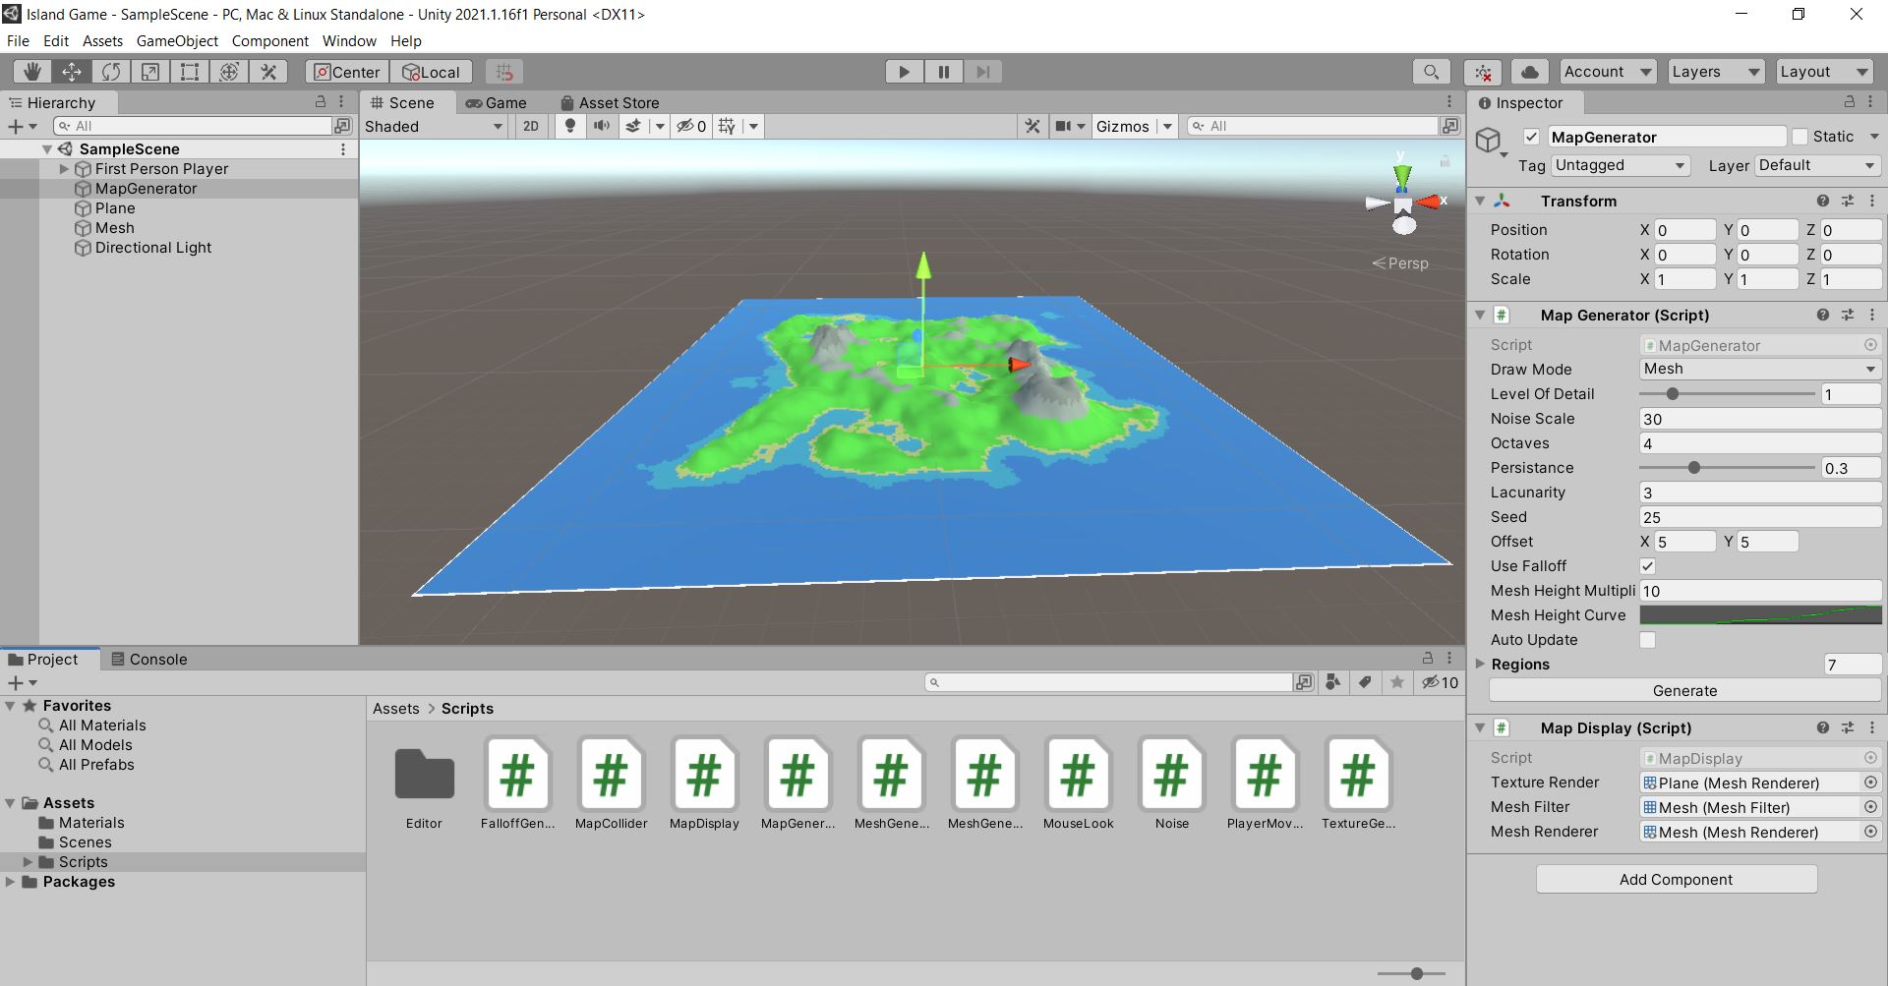Open the collaboration services icon
This screenshot has height=986, width=1888.
point(1482,72)
